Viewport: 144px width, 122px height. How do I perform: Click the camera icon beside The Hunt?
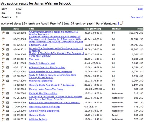(x=8, y=59)
